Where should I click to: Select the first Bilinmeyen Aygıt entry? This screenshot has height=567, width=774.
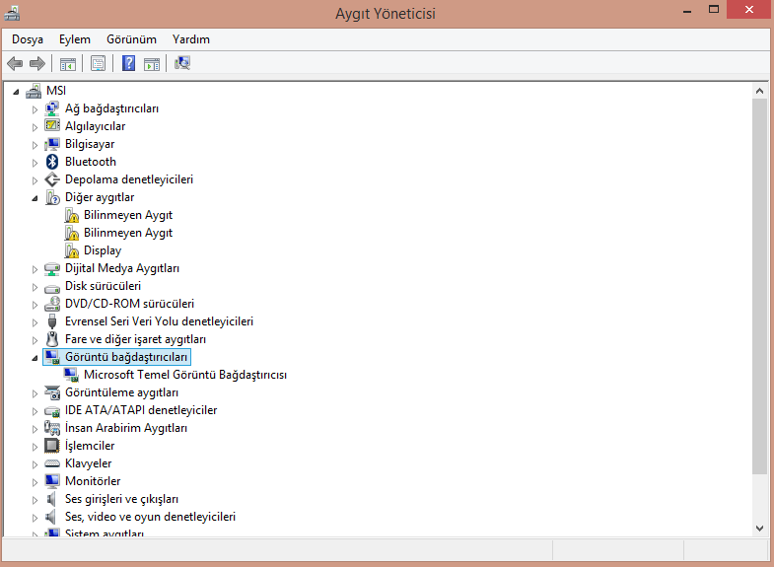pos(128,215)
